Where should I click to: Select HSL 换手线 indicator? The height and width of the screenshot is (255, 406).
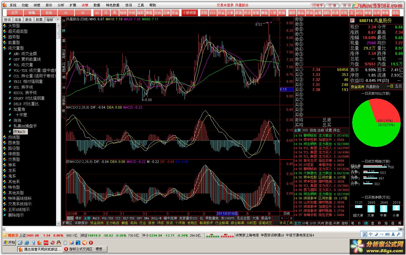coord(23,87)
